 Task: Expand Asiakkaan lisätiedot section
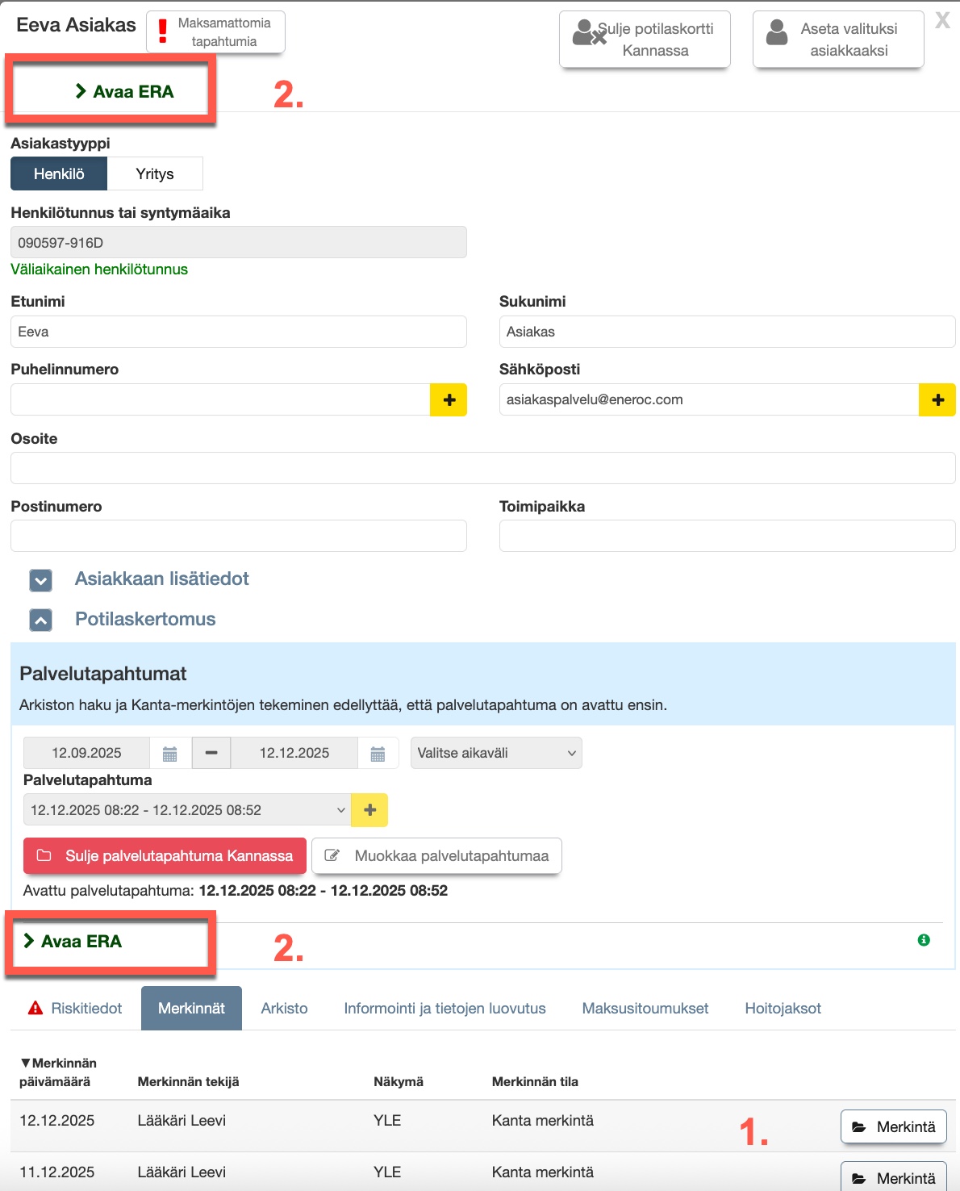(41, 580)
